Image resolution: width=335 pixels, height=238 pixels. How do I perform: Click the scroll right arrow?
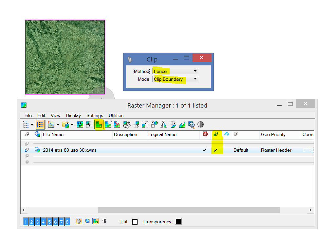(310, 210)
